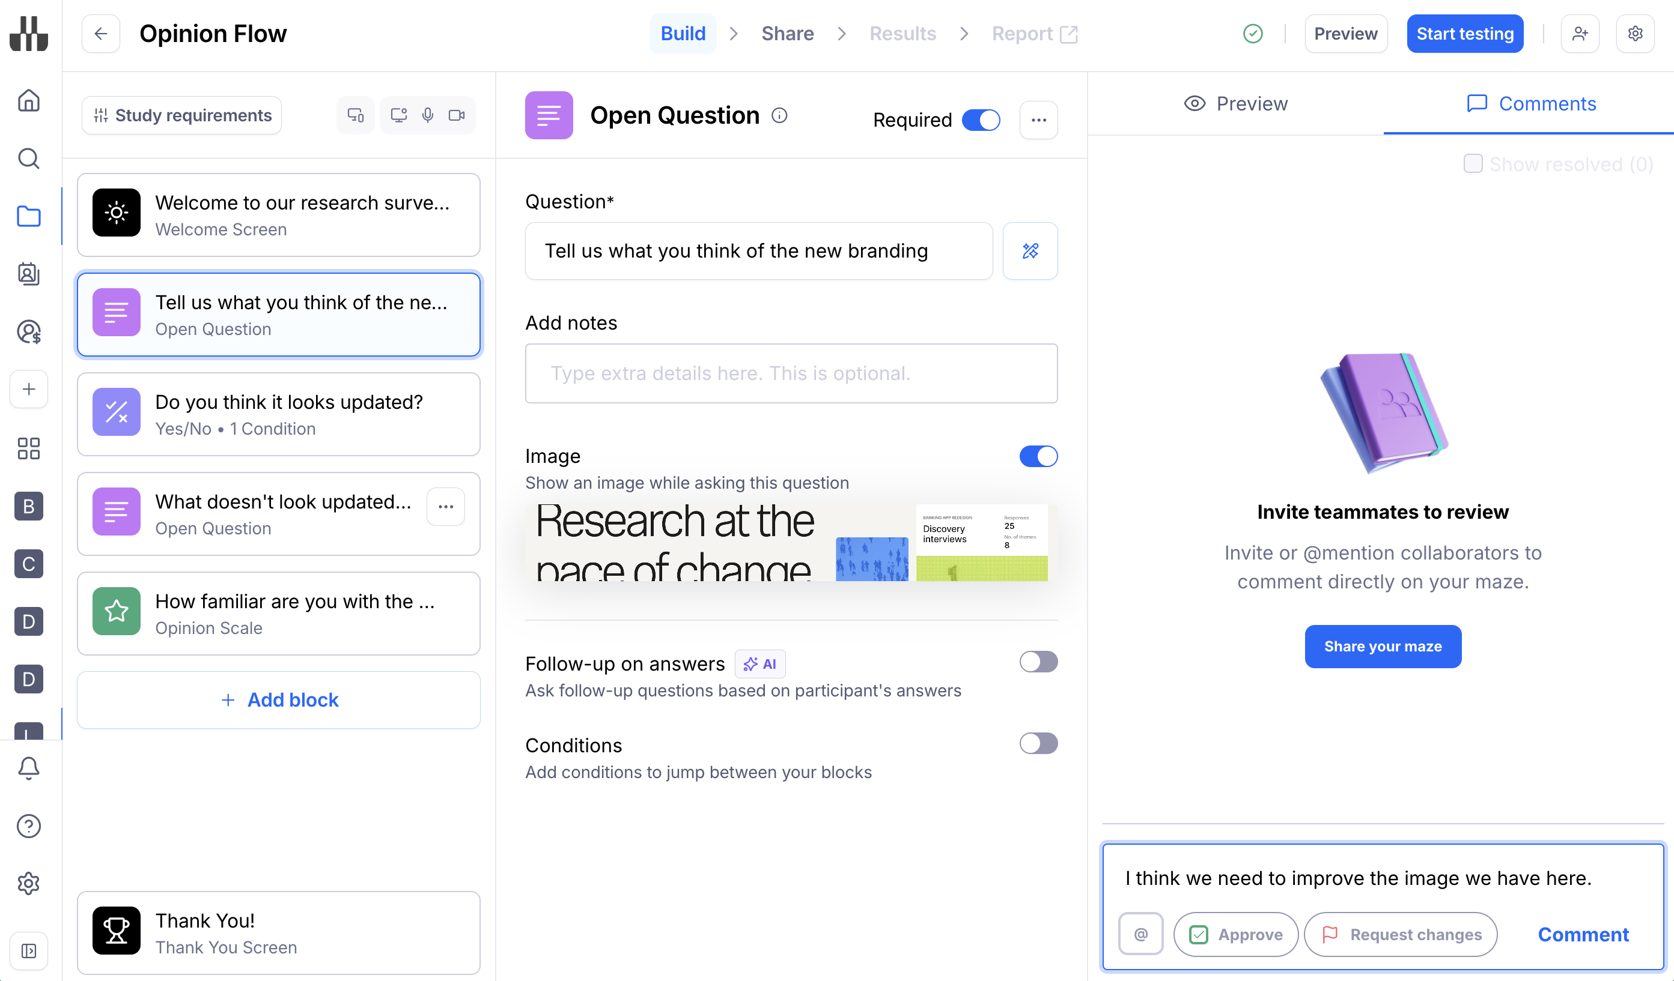Collapse the sidebar with the bottom-left panel icon
The width and height of the screenshot is (1674, 981).
pos(29,950)
